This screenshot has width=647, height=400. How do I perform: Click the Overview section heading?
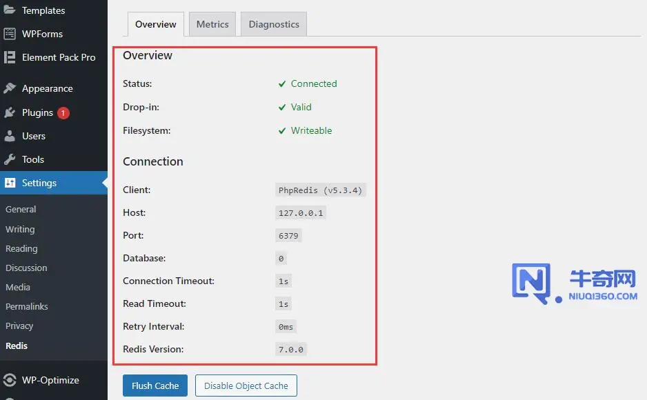click(148, 55)
